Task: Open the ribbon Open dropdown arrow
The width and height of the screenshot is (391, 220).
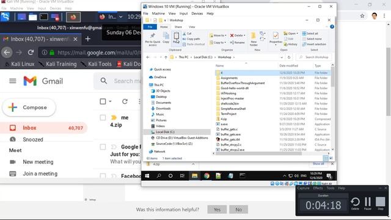Action: click(x=298, y=34)
